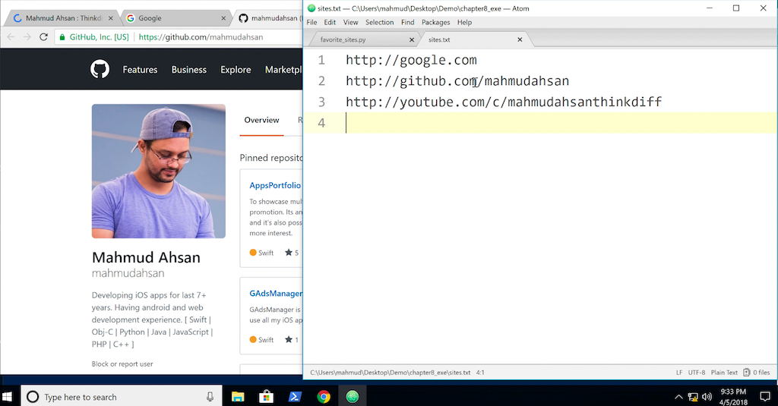Go back in Chrome history
Image resolution: width=778 pixels, height=406 pixels.
click(x=11, y=37)
